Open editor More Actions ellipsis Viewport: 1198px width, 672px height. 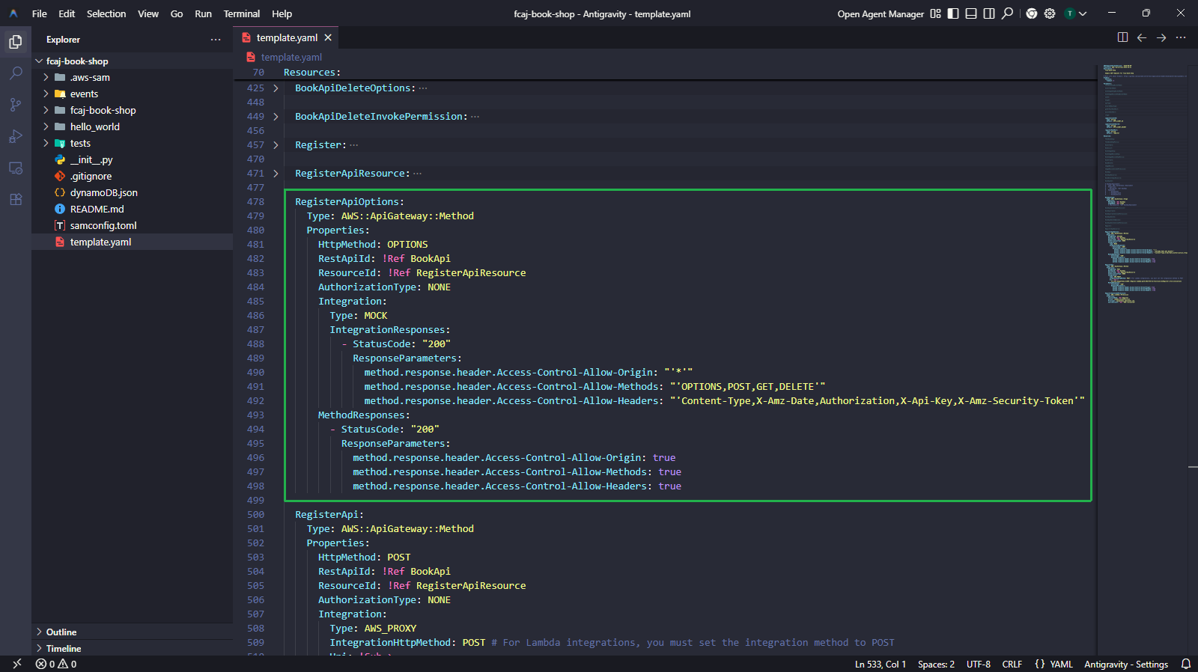[x=1181, y=37]
